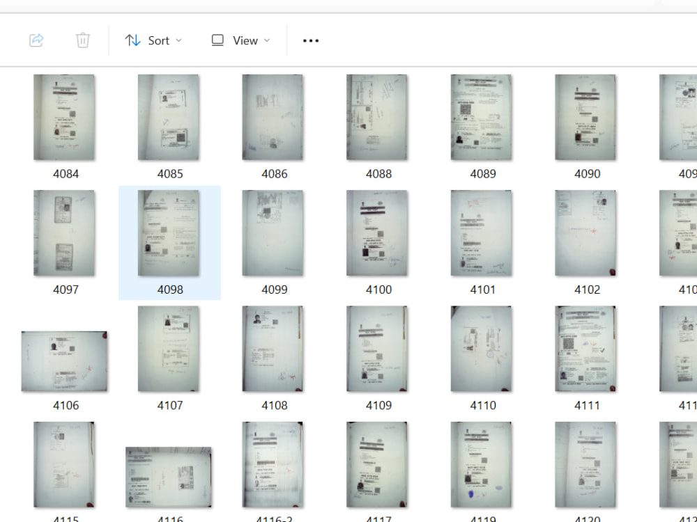Select thumbnail of file 4084

pos(64,117)
